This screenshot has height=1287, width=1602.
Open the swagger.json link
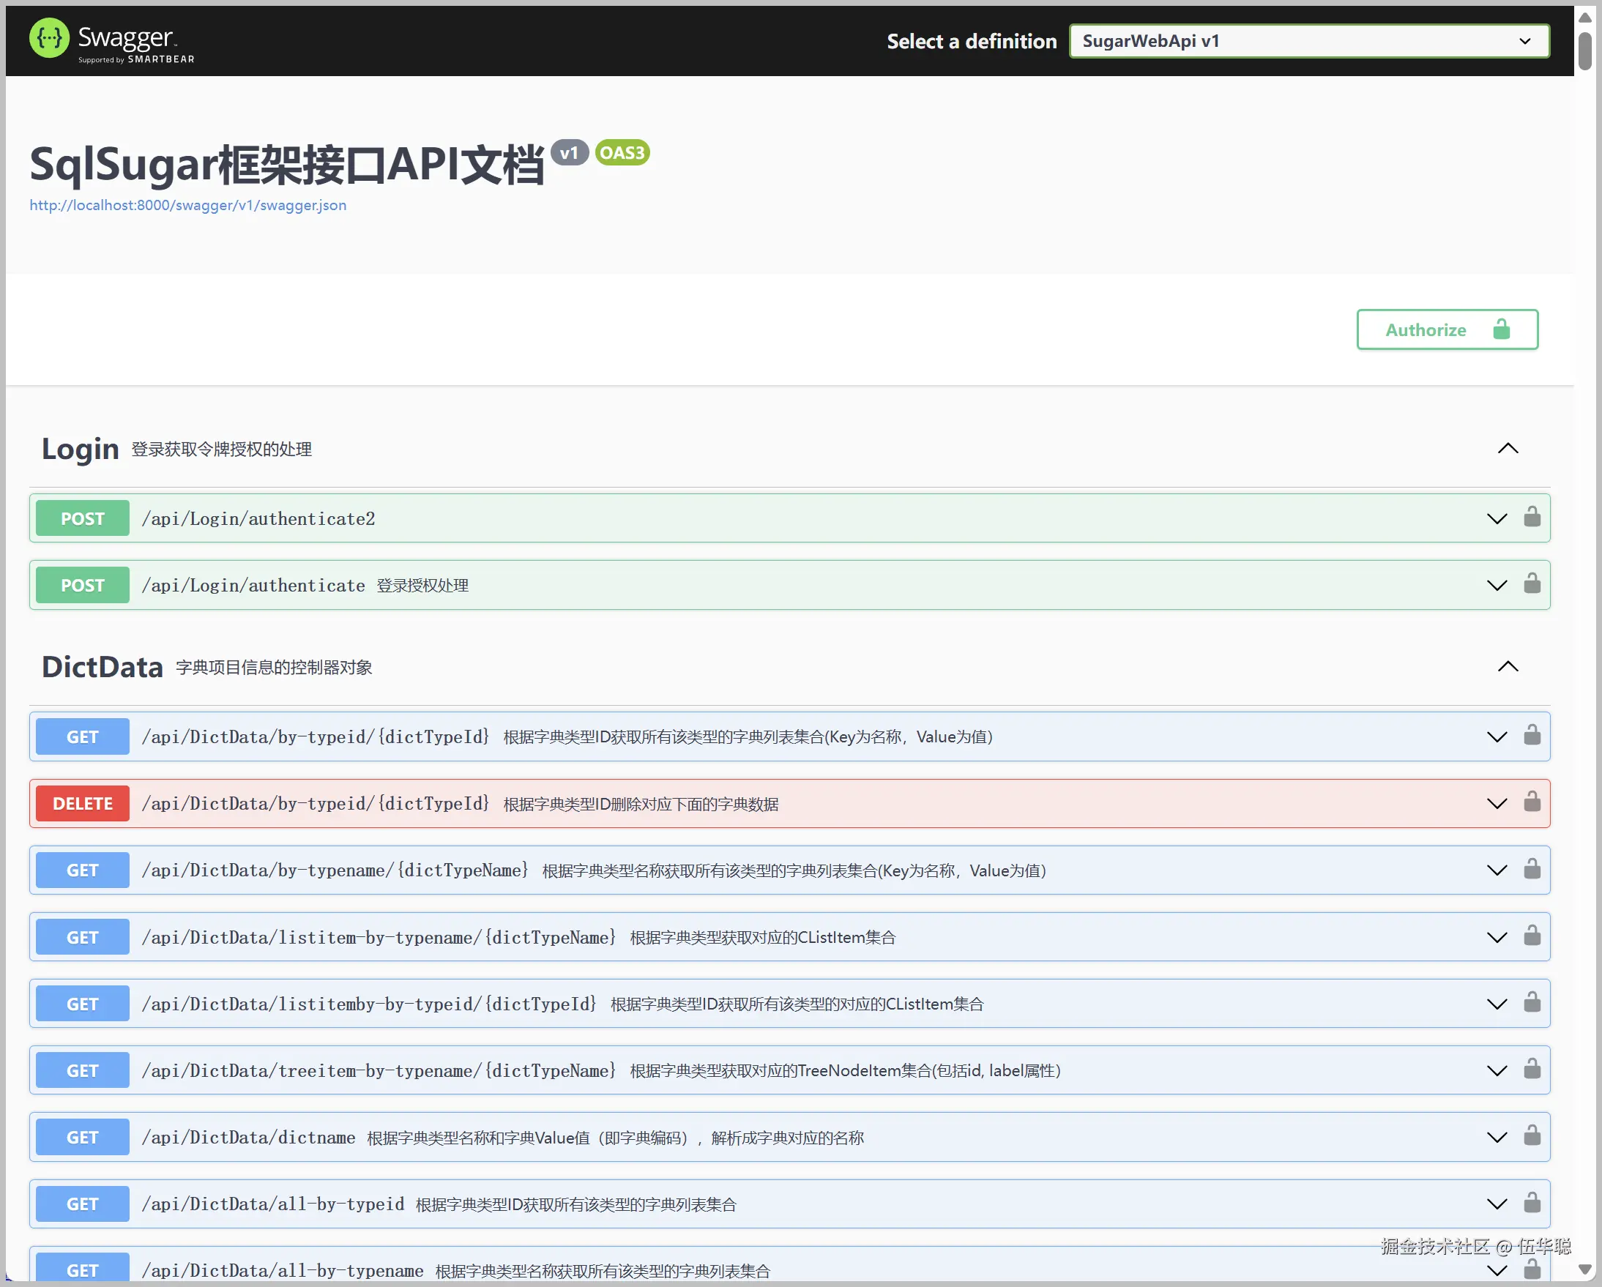tap(188, 205)
